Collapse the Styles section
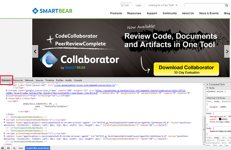Image resolution: width=231 pixels, height=150 pixels. click(208, 88)
